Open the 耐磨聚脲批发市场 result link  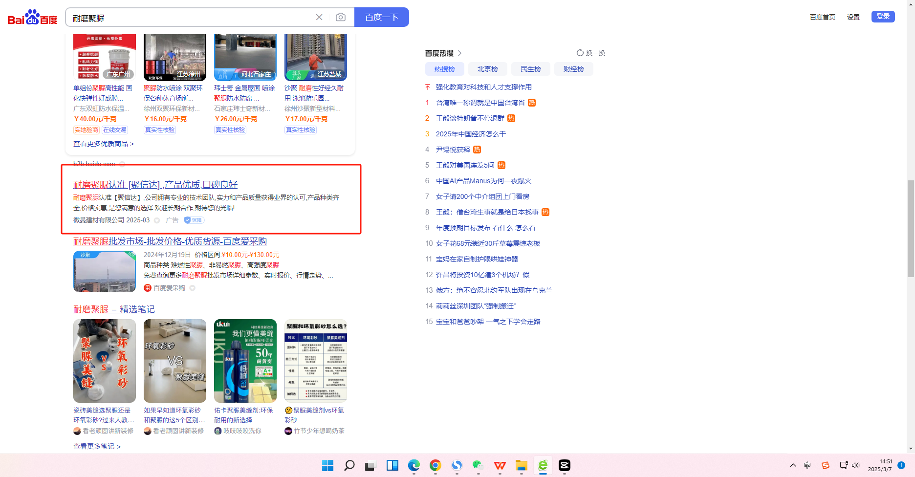(x=170, y=241)
